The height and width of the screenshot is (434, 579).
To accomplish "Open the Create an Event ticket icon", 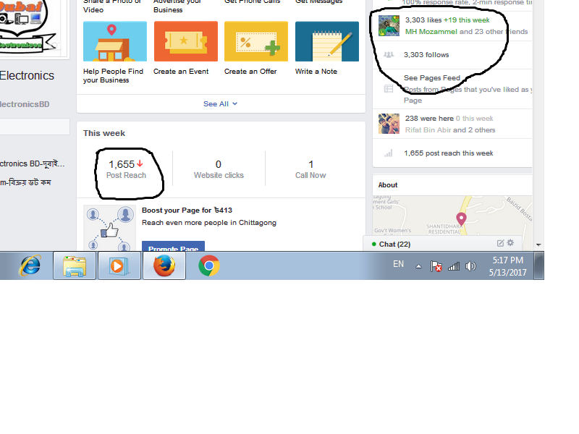I will tap(186, 41).
